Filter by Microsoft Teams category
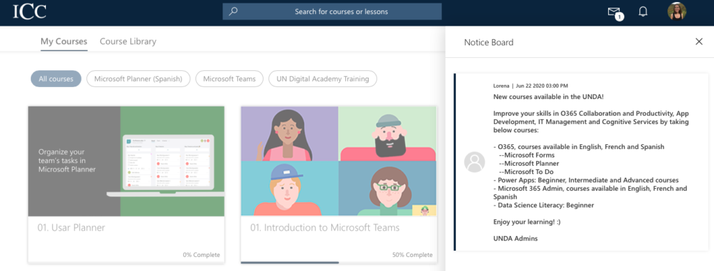Viewport: 714px width, 271px height. pos(229,79)
